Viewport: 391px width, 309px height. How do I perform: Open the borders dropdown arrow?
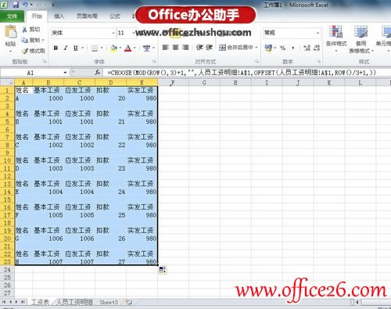coord(102,48)
